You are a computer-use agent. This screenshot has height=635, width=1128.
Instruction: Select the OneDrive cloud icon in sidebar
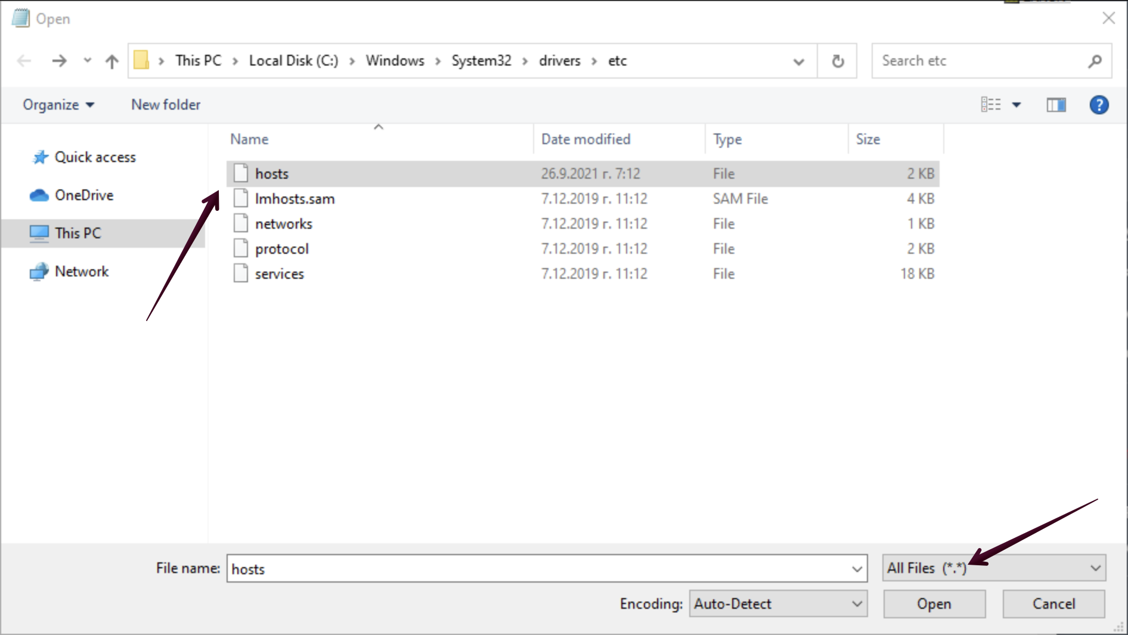(39, 195)
